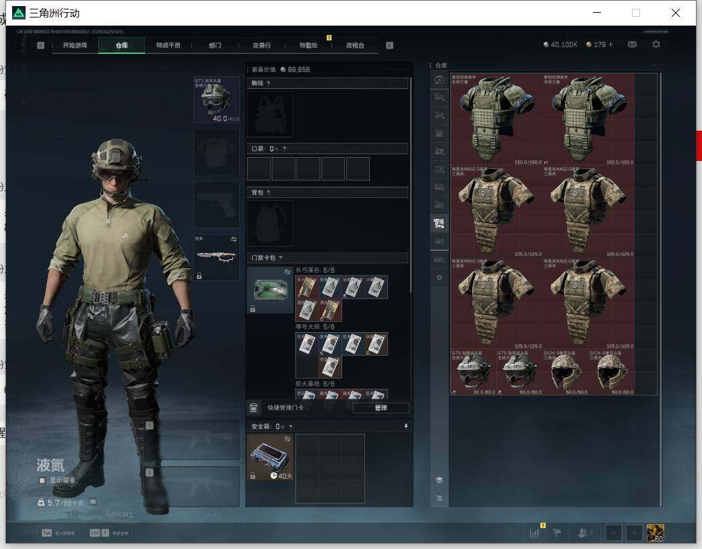Toggle the 显示装备 checkbox
This screenshot has height=549, width=702.
coord(42,480)
